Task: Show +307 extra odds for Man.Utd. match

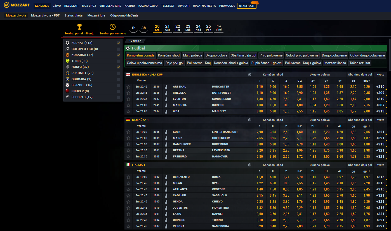Action: coord(381,105)
